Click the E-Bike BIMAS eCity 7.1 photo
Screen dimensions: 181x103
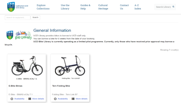coord(27,68)
